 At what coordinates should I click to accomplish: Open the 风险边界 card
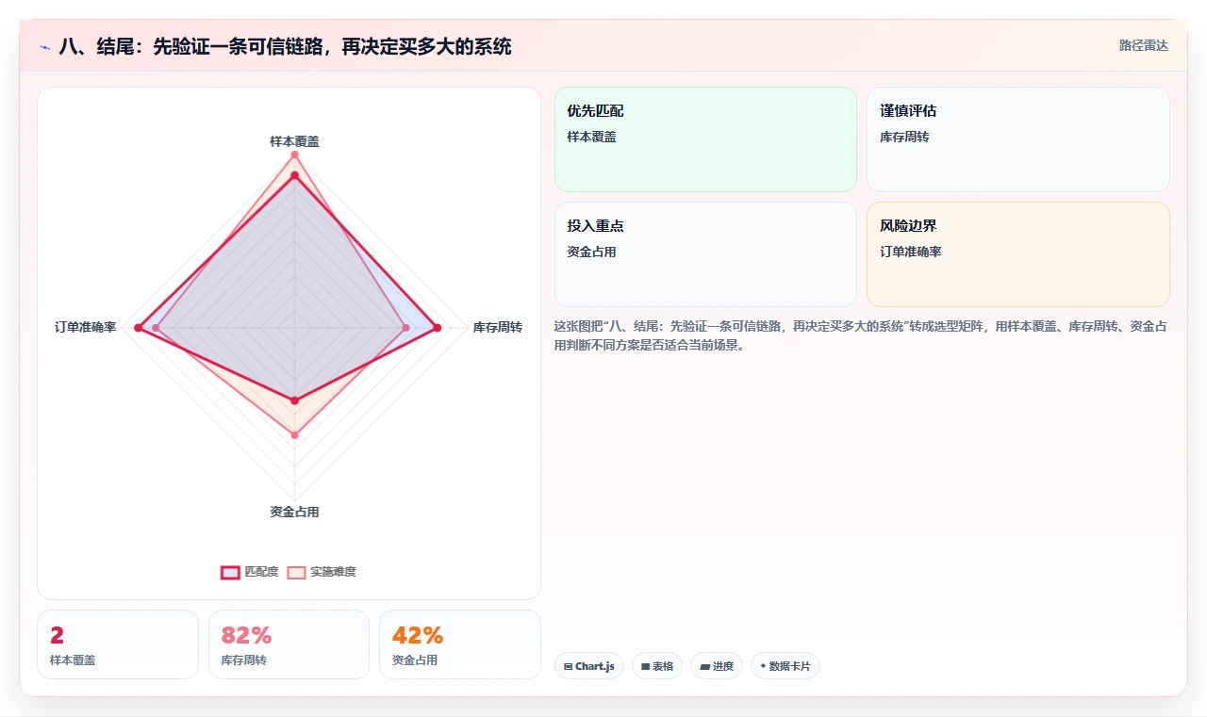1018,254
